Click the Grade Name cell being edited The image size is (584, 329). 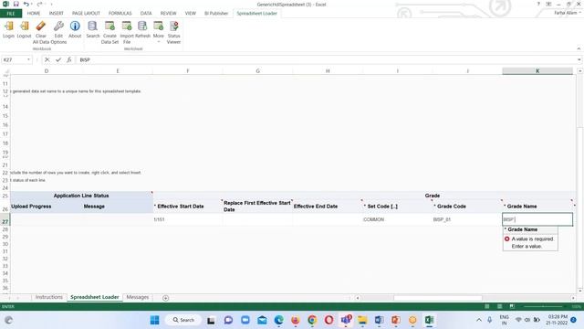point(537,219)
